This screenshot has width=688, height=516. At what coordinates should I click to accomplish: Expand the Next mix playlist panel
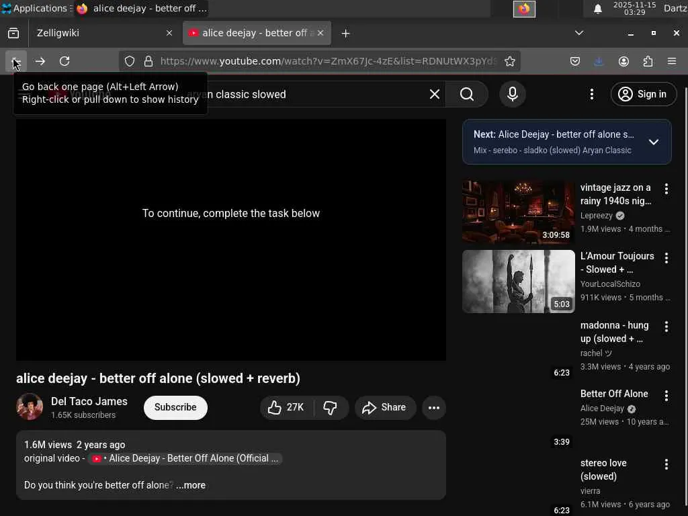tap(653, 142)
